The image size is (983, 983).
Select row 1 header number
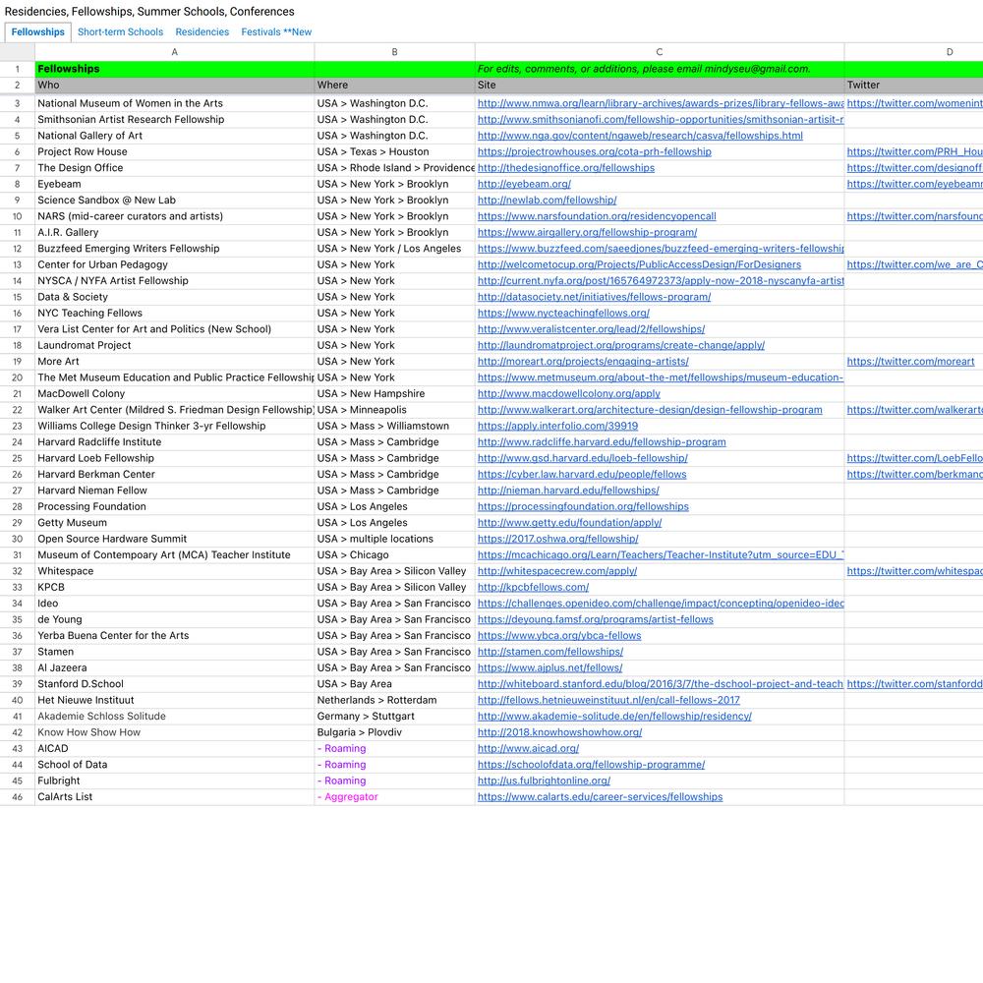[x=17, y=69]
